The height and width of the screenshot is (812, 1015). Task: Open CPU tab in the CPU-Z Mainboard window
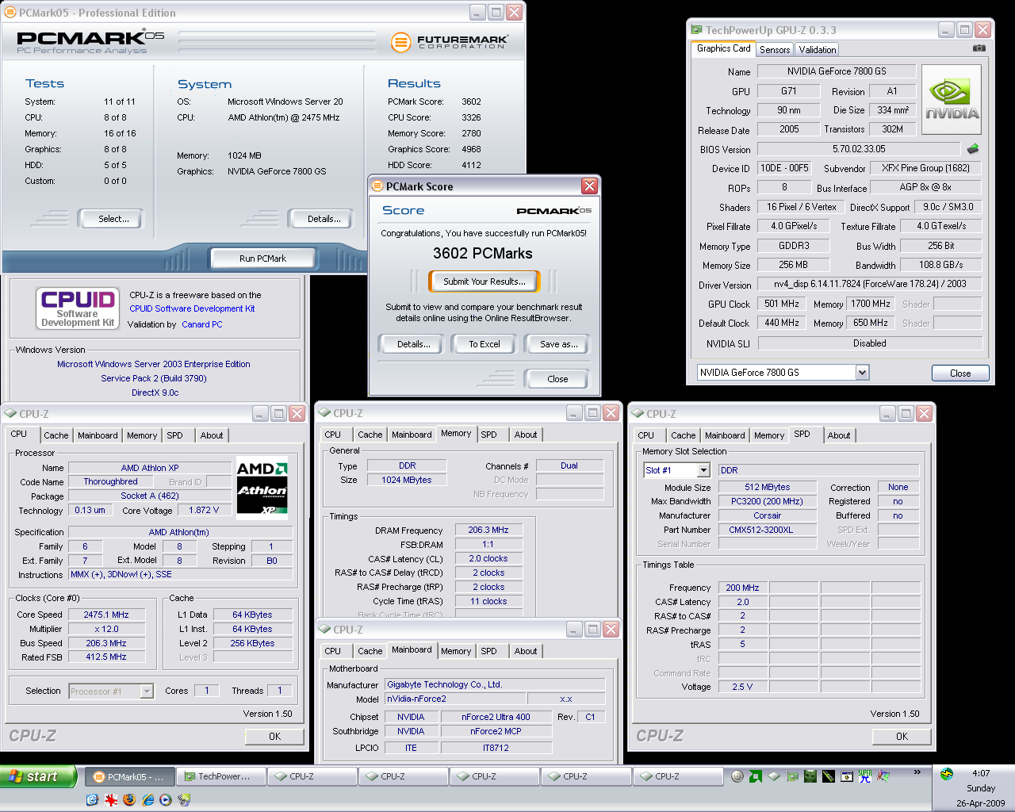[x=333, y=651]
